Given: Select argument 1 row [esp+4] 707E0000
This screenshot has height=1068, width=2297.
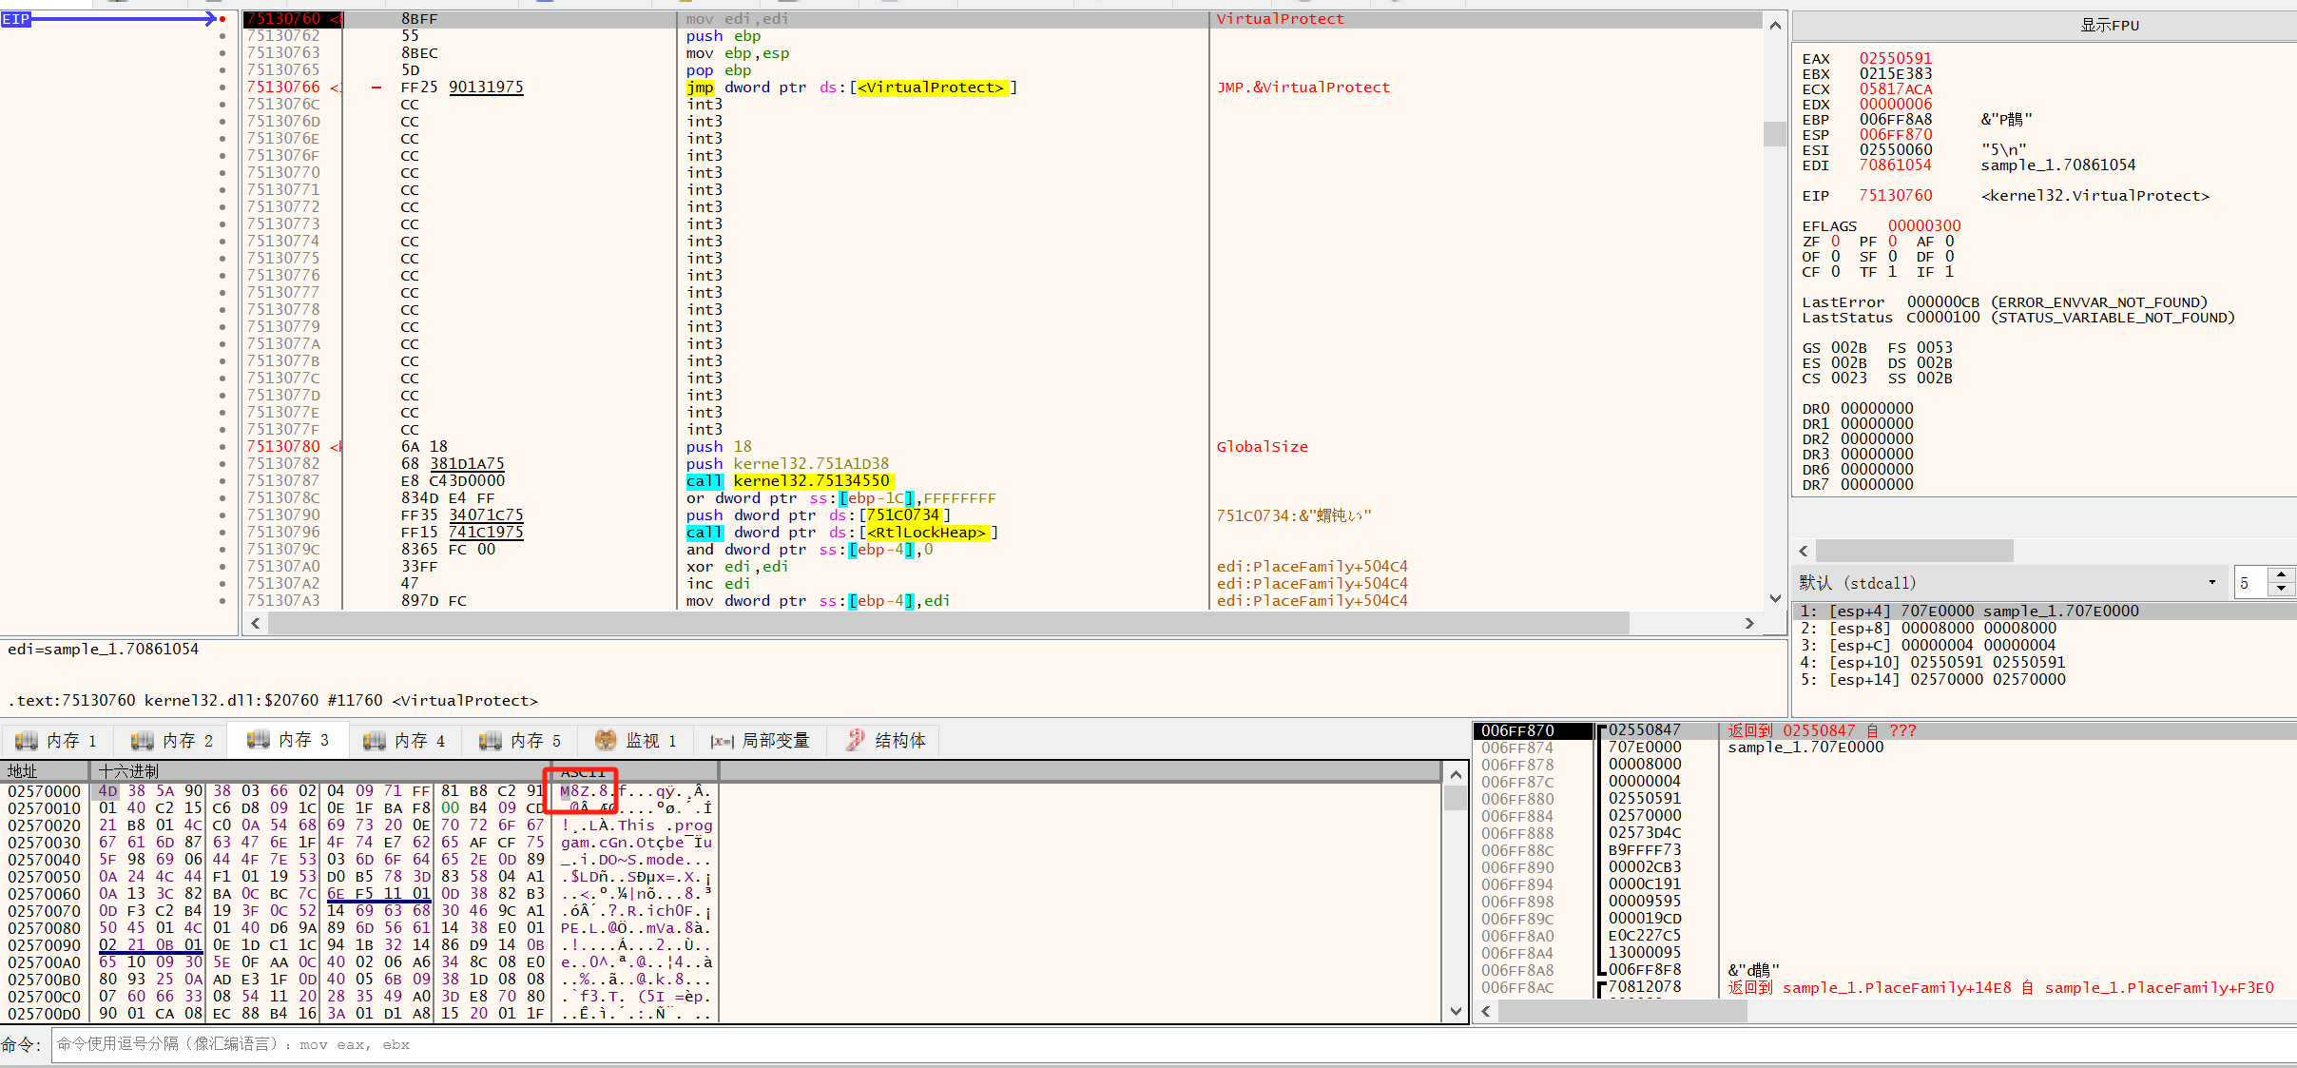Looking at the screenshot, I should [2044, 612].
